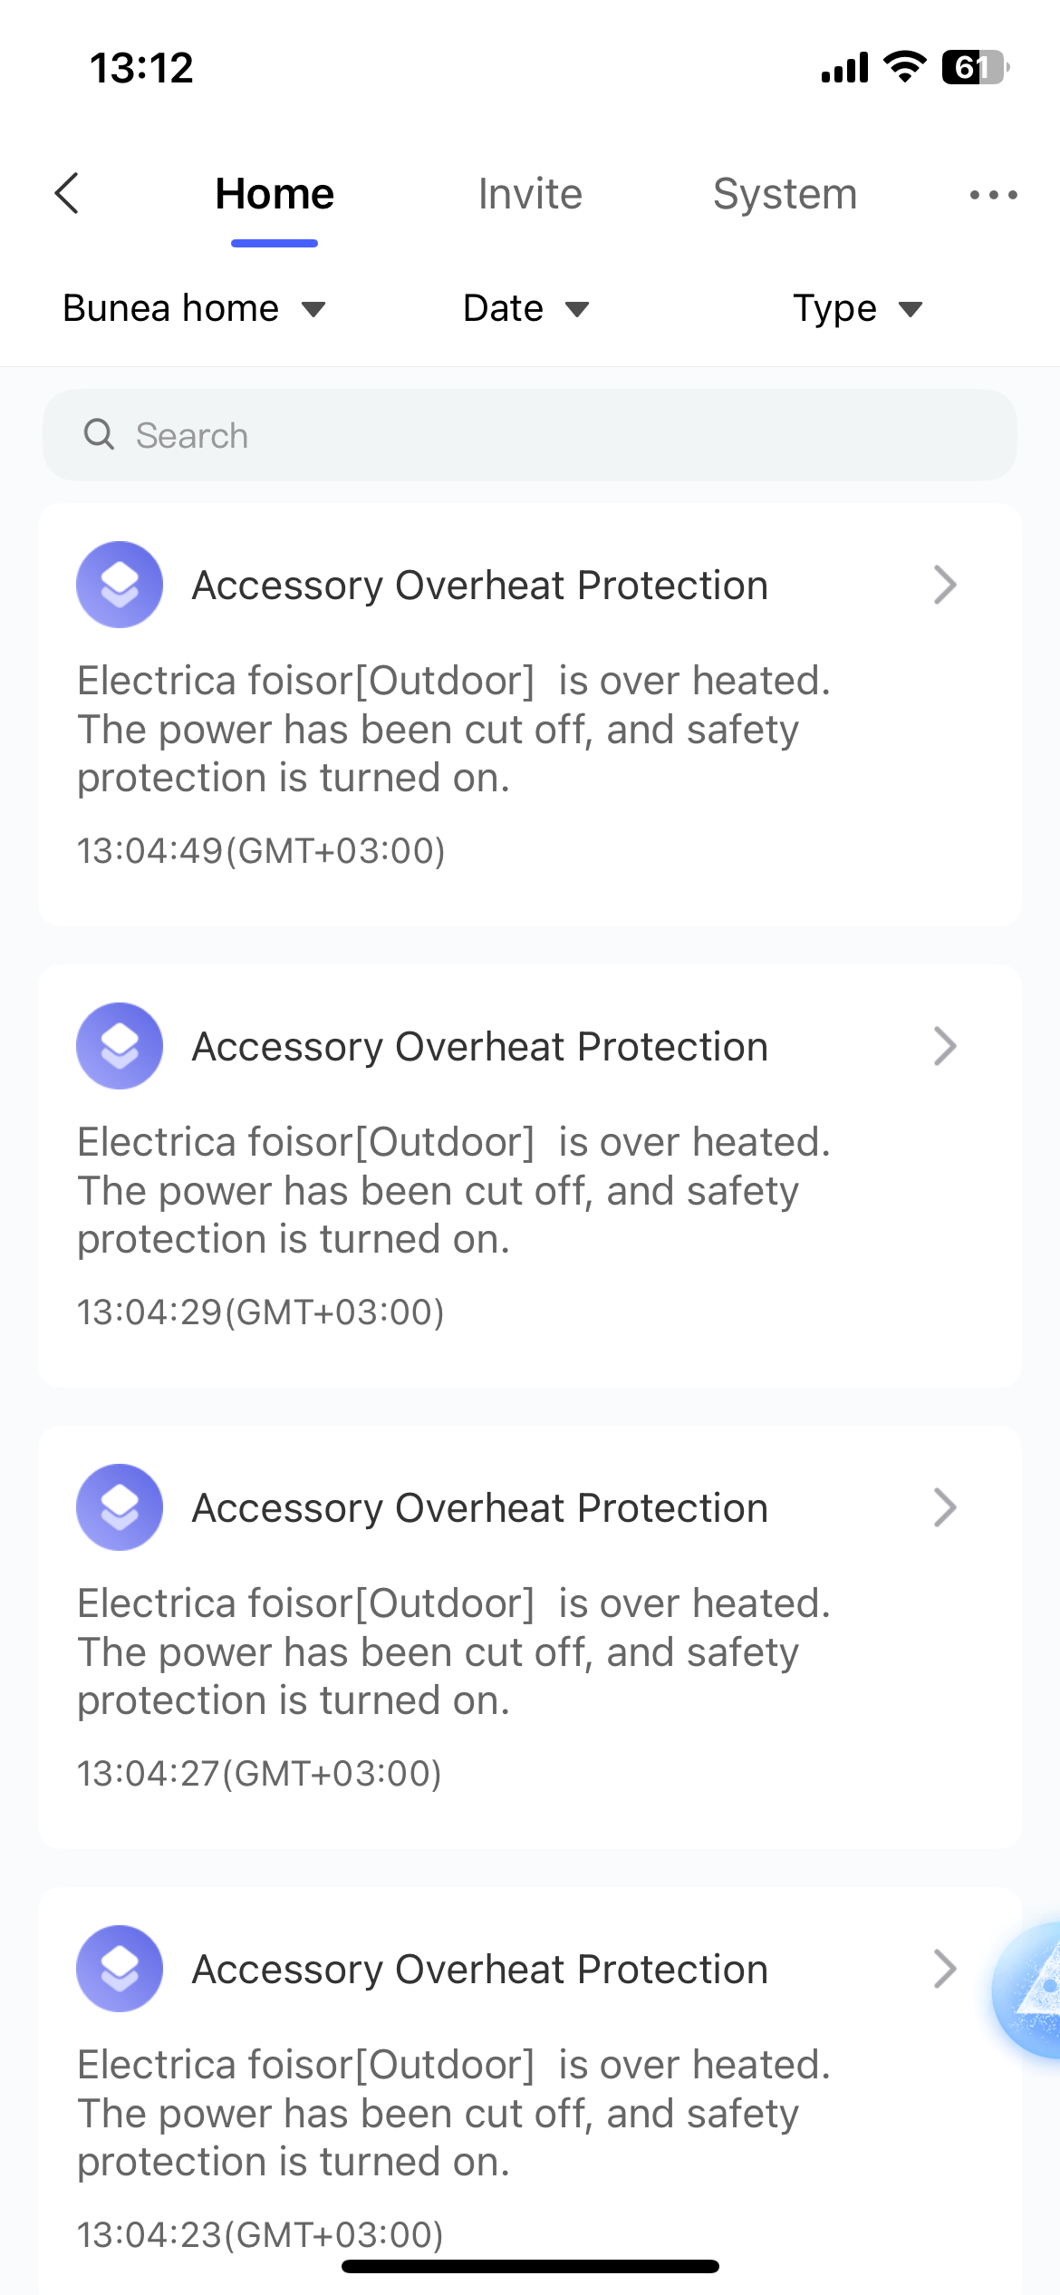Image resolution: width=1060 pixels, height=2295 pixels.
Task: Tap the 13:04:23 notification's purple icon
Action: (120, 1969)
